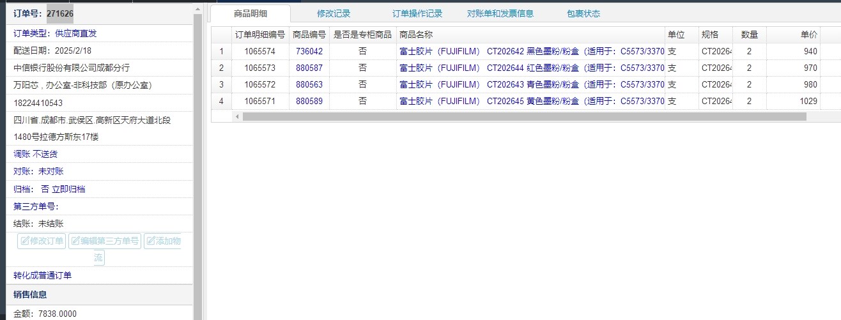Viewport: 841px width, 320px height.
Task: Open the CT202642 黑色墨粉 product name link
Action: (532, 51)
